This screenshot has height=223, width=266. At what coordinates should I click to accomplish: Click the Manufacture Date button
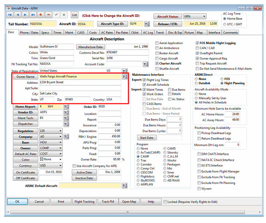[x=91, y=47]
